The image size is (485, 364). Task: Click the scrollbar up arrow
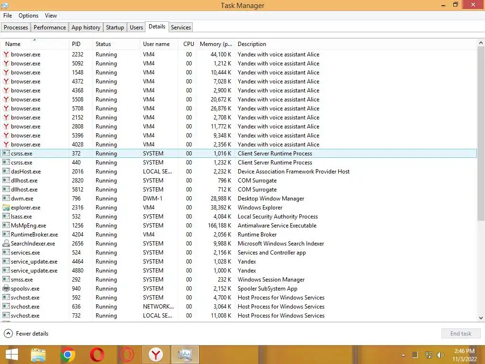point(481,43)
